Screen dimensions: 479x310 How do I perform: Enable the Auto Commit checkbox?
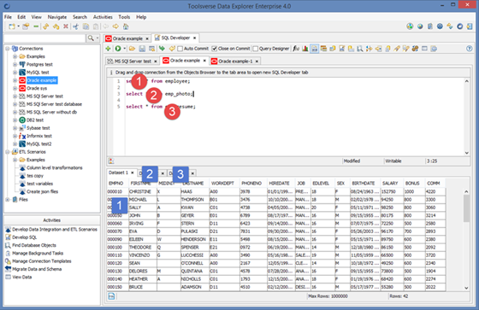(x=180, y=49)
